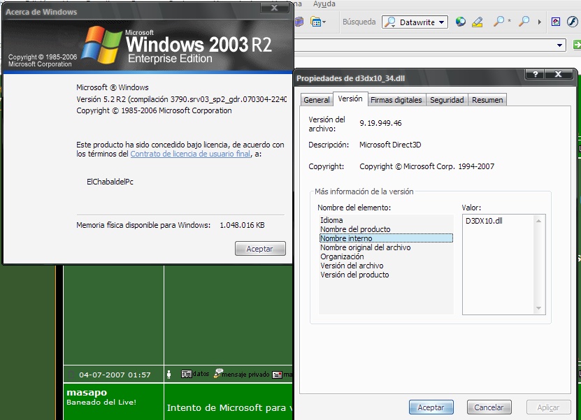This screenshot has height=420, width=581.
Task: Click the forum post date 04-07-2007 01:57
Action: point(115,375)
